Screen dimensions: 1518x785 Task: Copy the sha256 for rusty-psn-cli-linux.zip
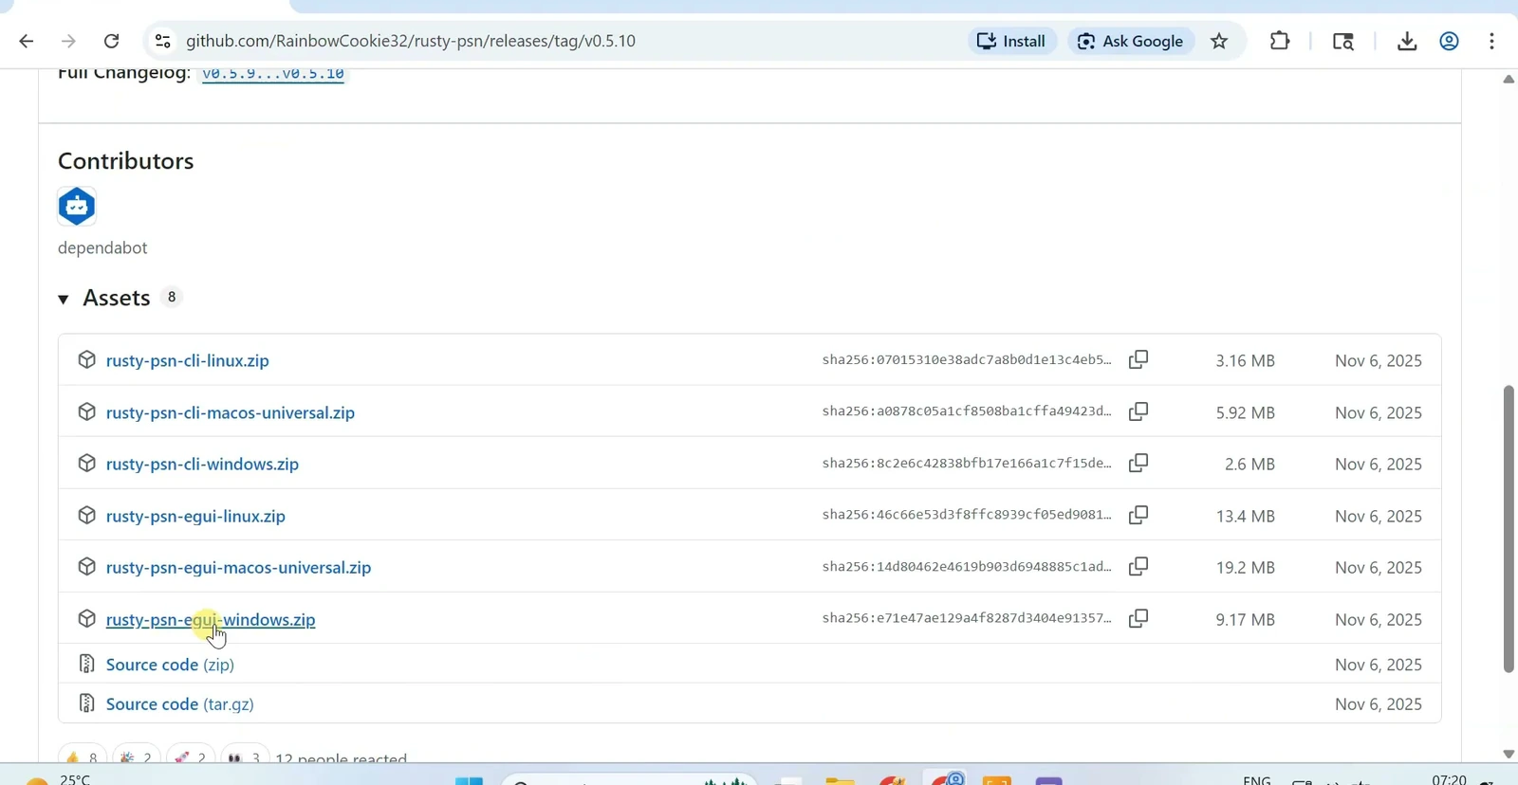(x=1138, y=360)
